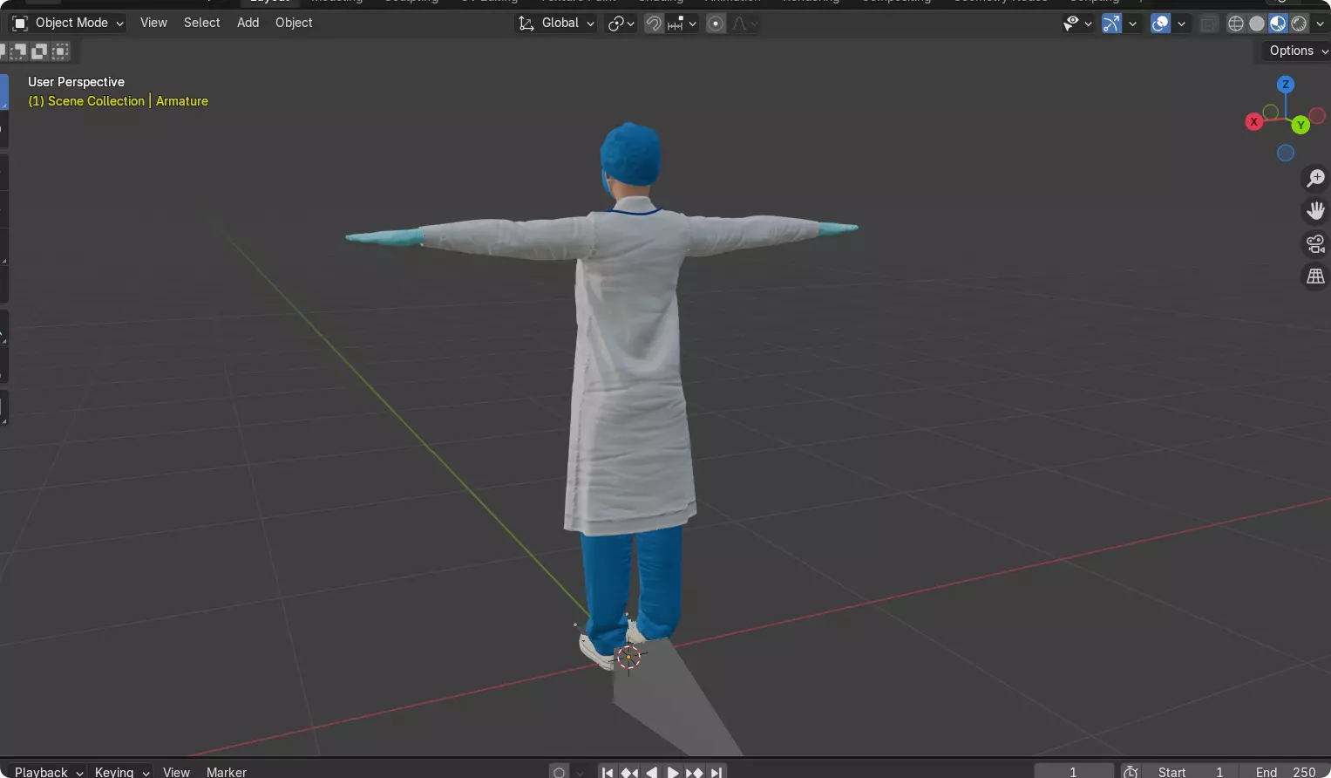This screenshot has width=1331, height=778.
Task: Select the intersect selection mode icon
Action: [60, 51]
